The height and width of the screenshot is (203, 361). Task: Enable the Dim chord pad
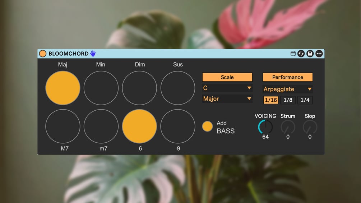(x=139, y=88)
